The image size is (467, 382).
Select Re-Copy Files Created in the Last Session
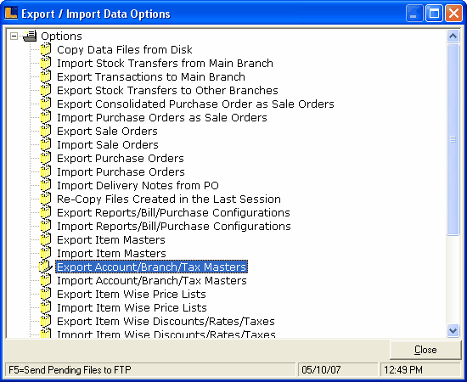[x=169, y=199]
